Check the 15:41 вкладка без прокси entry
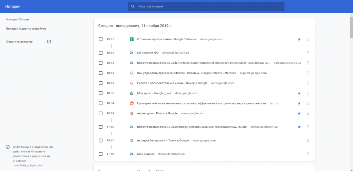Image resolution: width=353 pixels, height=171 pixels. pyautogui.click(x=101, y=140)
